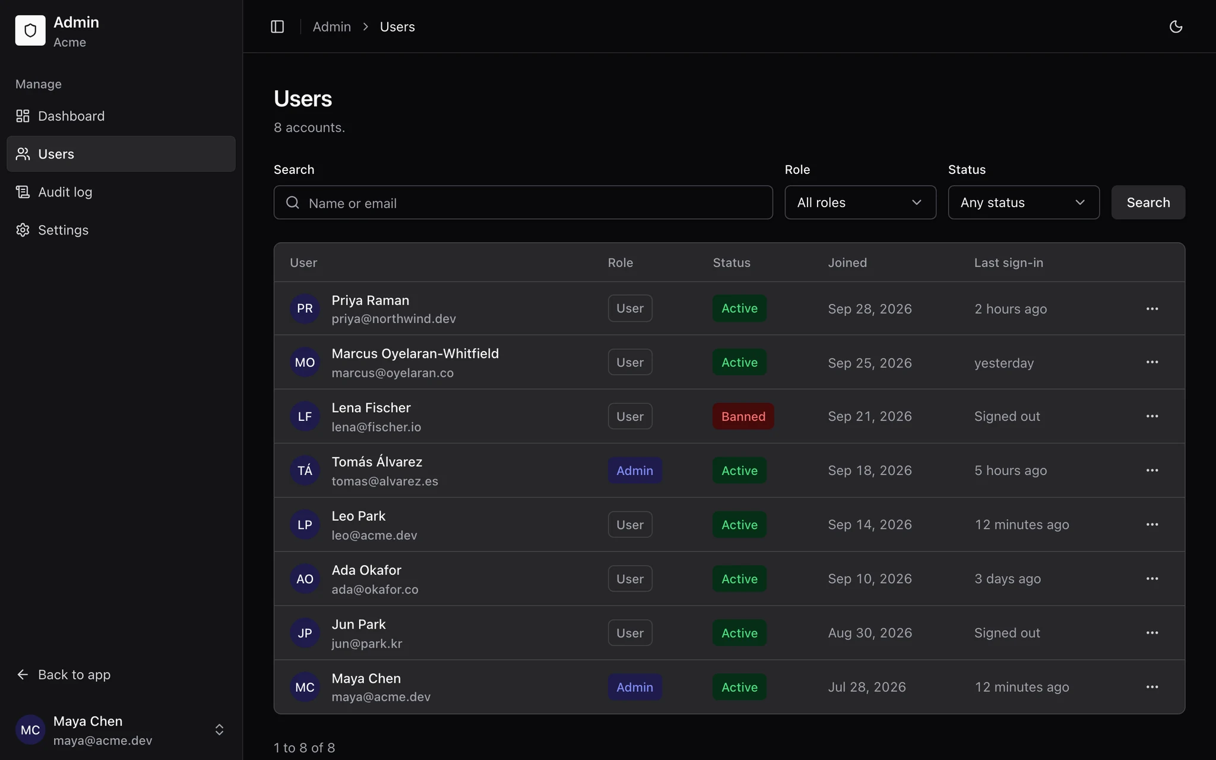Click the Admin role badge for Tomás Álvarez
Screen dimensions: 1216x760
point(635,470)
